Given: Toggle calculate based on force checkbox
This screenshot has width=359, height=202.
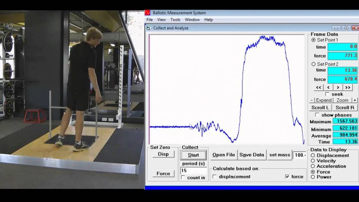Looking at the screenshot, I should [287, 177].
